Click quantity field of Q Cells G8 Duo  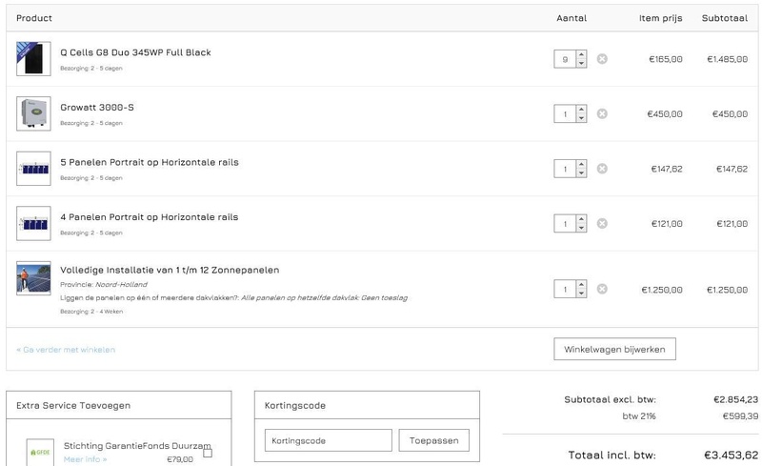point(565,59)
